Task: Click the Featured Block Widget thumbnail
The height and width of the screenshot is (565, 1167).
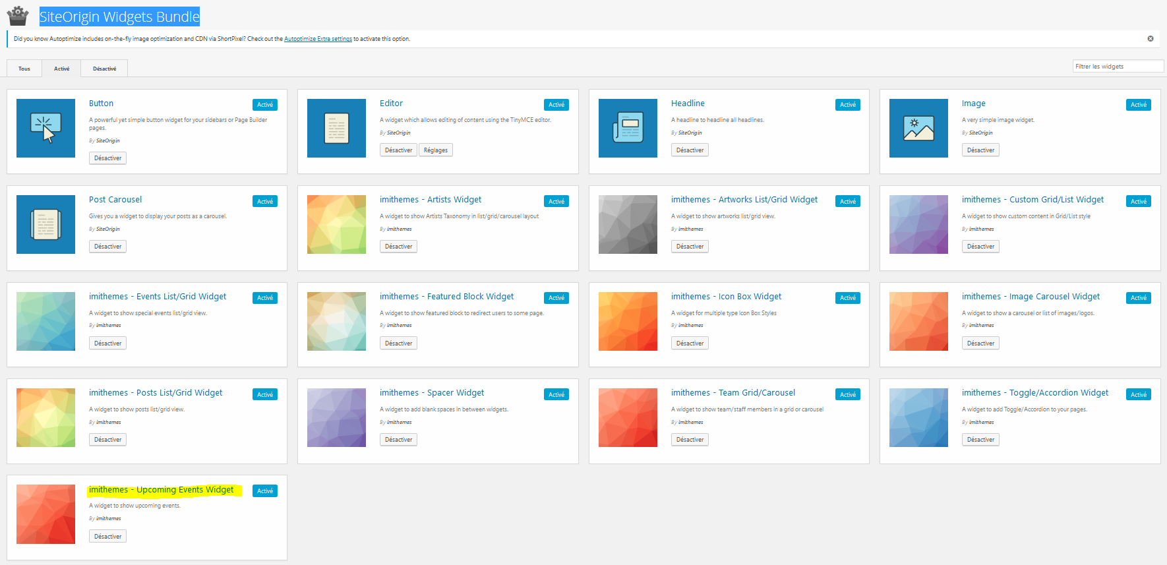Action: [x=336, y=321]
